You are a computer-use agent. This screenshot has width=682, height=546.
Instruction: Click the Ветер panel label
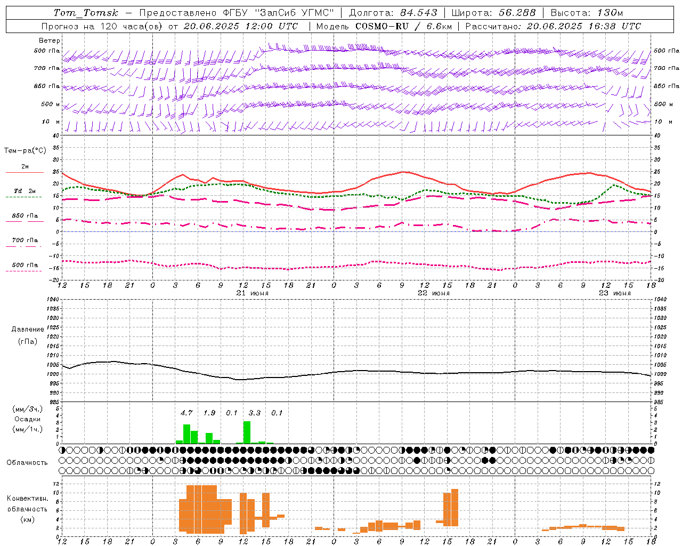coord(50,41)
